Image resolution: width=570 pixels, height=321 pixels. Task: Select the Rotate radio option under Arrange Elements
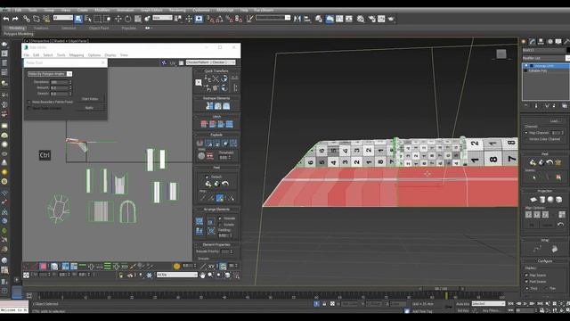click(220, 224)
